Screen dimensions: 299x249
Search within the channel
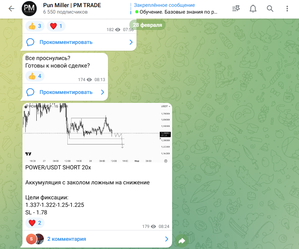coord(270,9)
